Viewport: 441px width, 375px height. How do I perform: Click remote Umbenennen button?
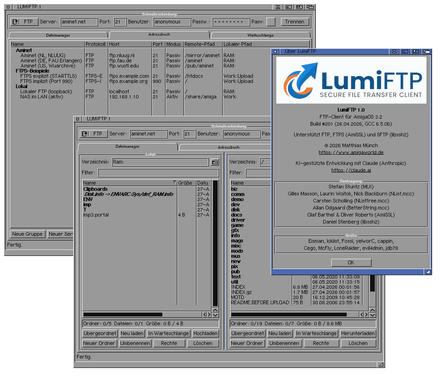(284, 343)
